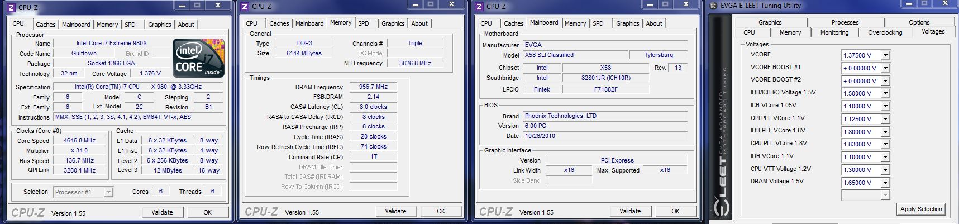Click the FSB:DRAM value 2:14
Screen dimensions: 959x224
373,97
